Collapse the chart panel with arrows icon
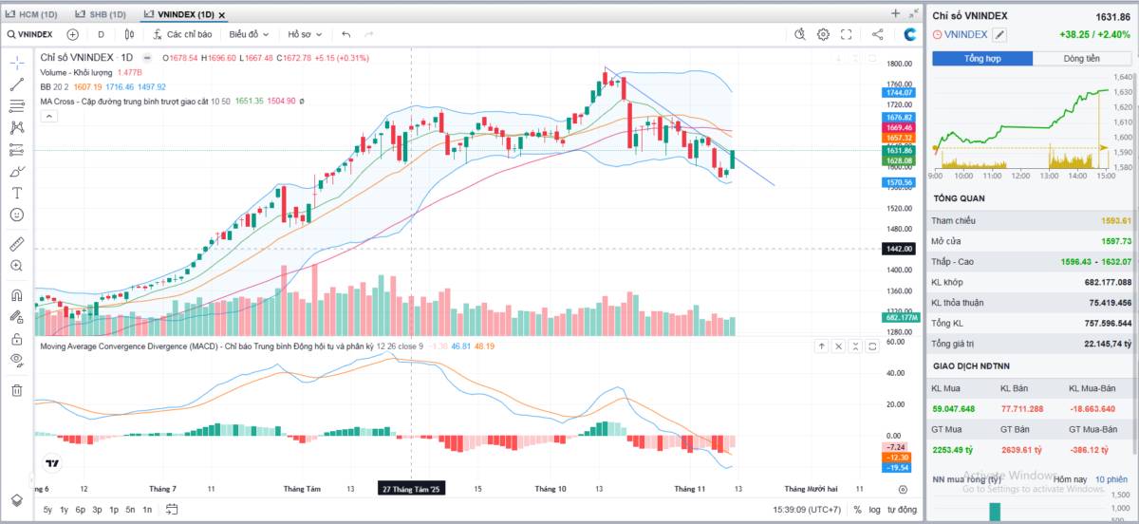The height and width of the screenshot is (524, 1139). [x=912, y=13]
